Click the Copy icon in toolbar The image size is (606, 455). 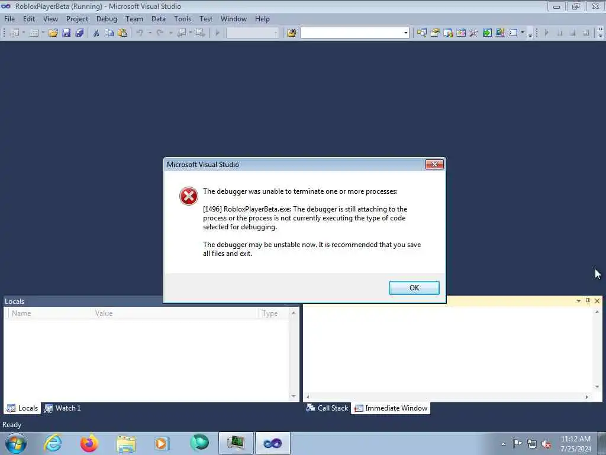109,33
